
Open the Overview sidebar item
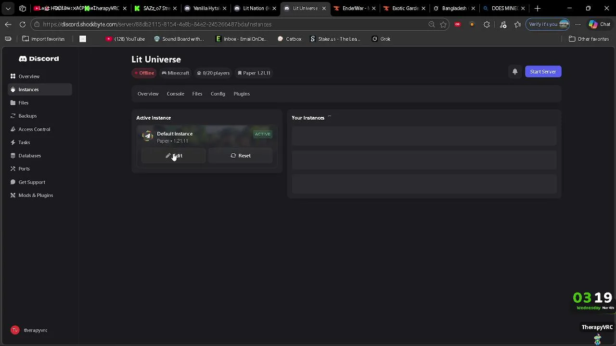pyautogui.click(x=40, y=76)
